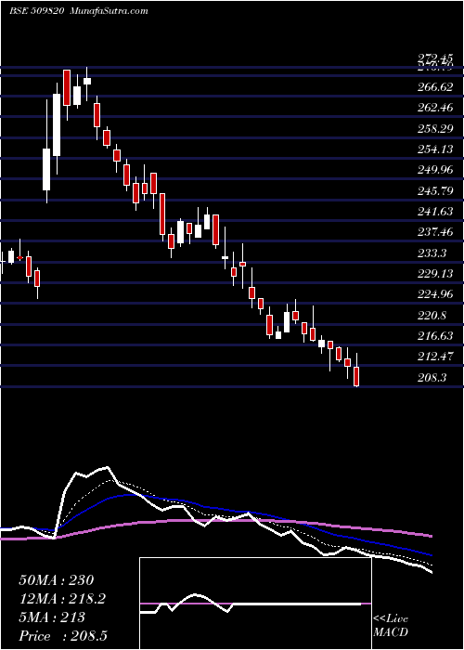Click the 12MA : 218.2 readout
The width and height of the screenshot is (464, 650).
point(62,599)
